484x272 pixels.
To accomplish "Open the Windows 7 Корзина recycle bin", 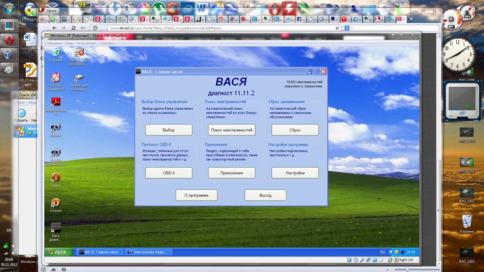I will coord(466,224).
